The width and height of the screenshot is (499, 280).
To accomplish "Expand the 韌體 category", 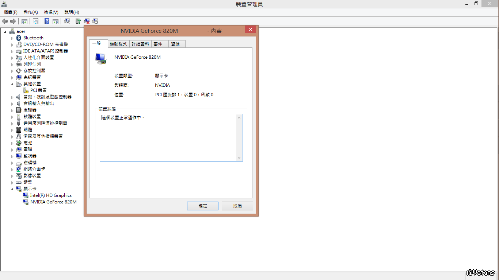I will point(12,130).
